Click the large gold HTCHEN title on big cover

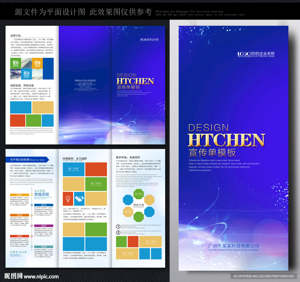coord(226,140)
